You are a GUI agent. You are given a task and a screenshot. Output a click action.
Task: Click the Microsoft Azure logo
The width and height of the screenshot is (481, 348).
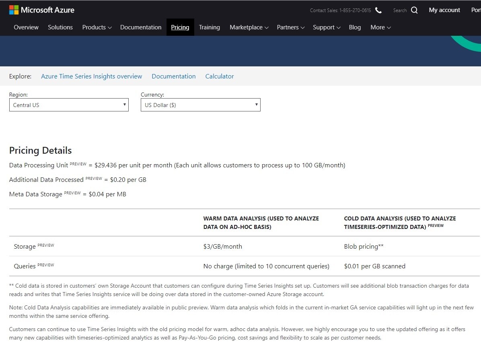click(x=42, y=10)
